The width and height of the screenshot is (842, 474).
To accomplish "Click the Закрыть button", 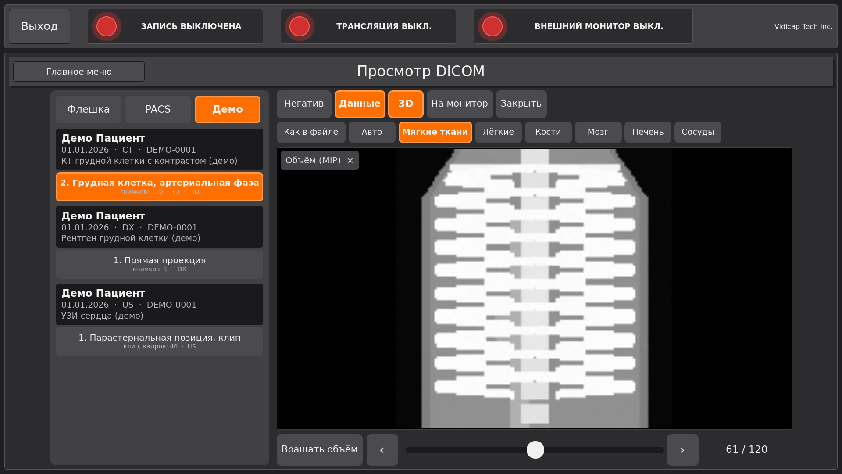I will click(x=521, y=104).
